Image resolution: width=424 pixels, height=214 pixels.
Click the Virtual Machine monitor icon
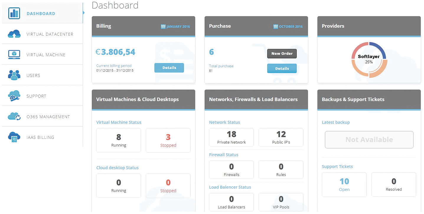click(x=14, y=55)
